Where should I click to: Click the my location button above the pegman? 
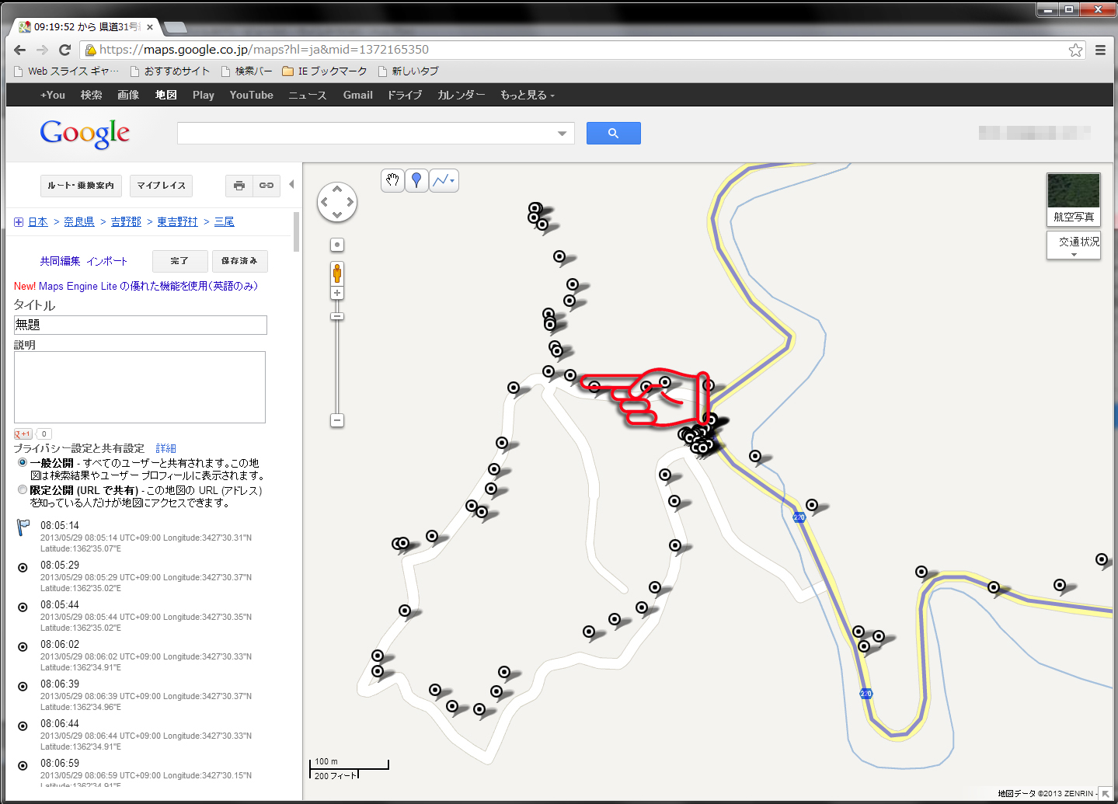(x=337, y=245)
